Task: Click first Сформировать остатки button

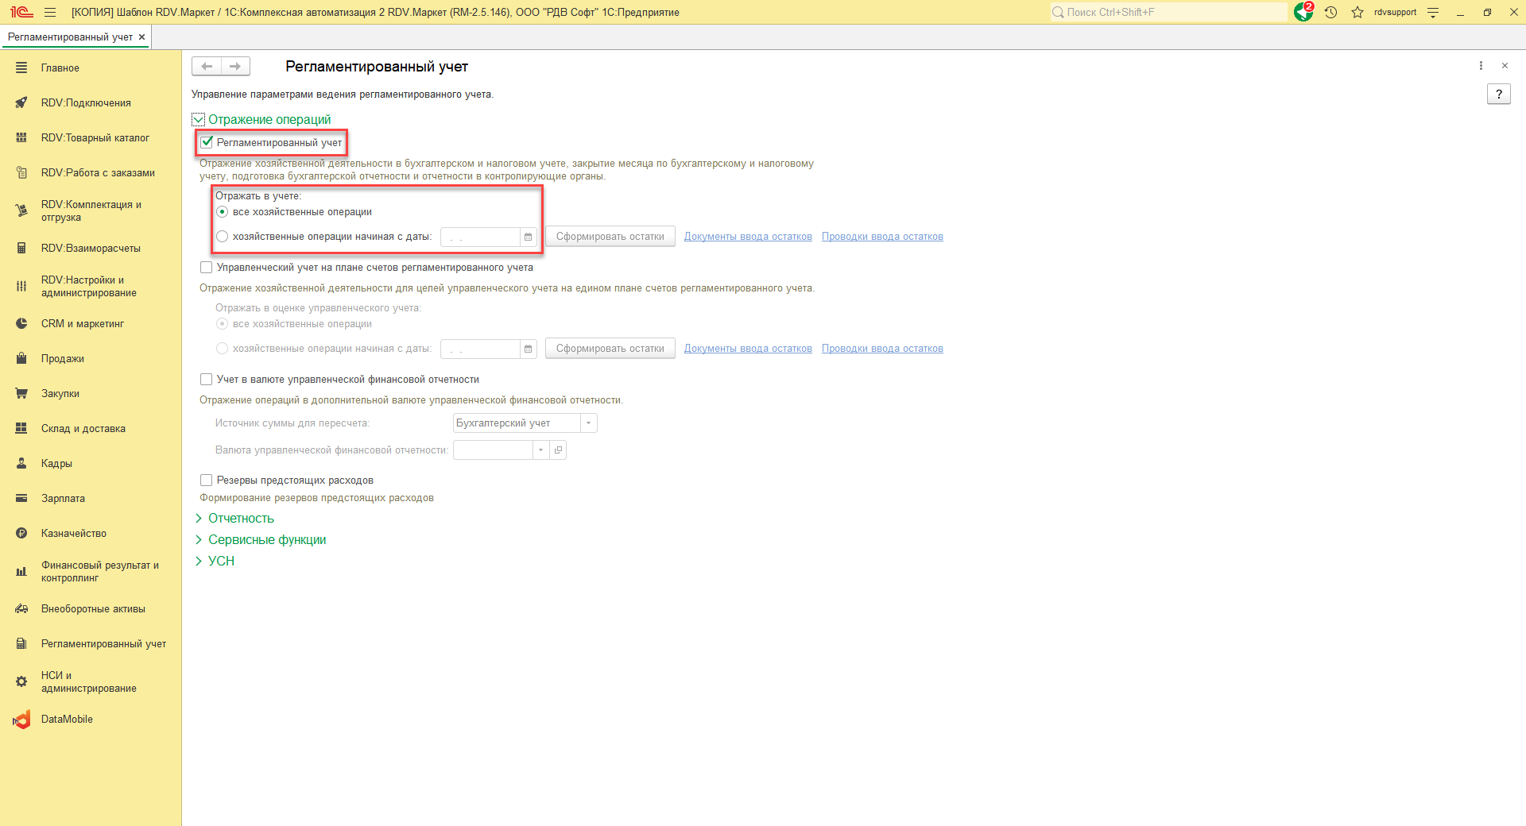Action: tap(610, 237)
